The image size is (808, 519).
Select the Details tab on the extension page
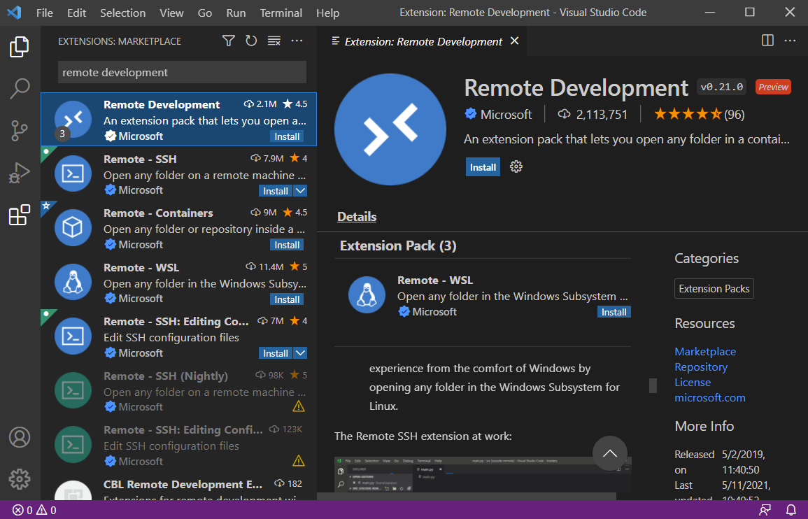pos(356,216)
